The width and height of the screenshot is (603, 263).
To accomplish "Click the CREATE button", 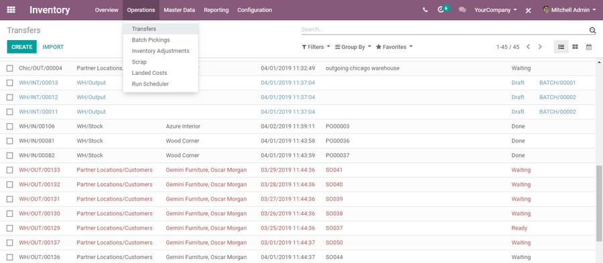I will tap(22, 47).
